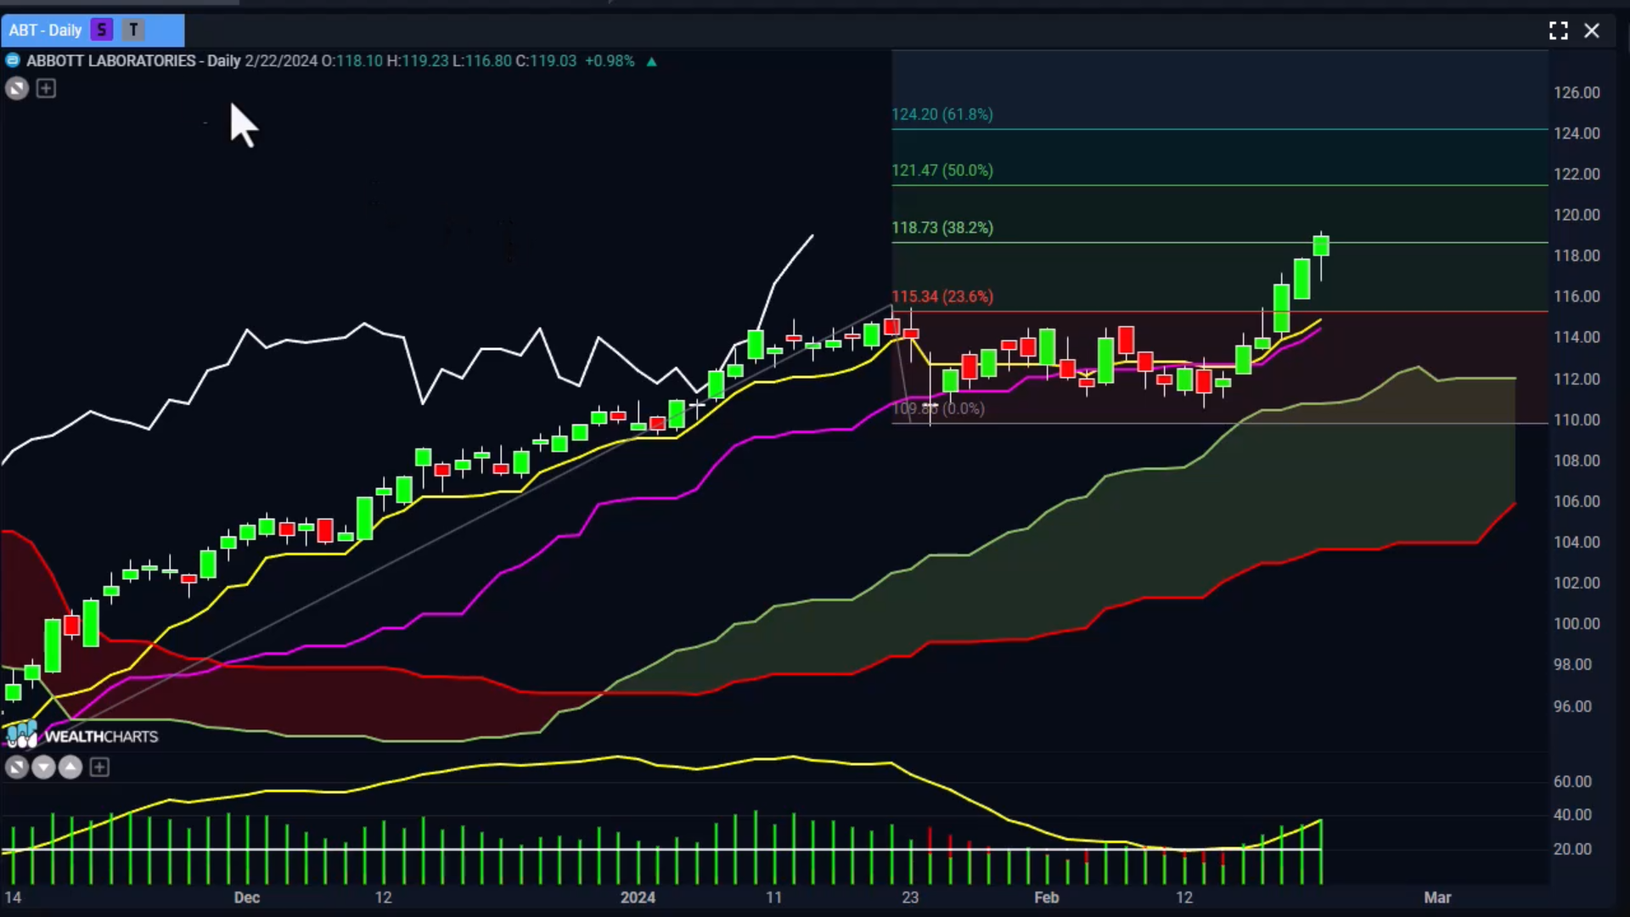Click the Dec date axis label
1630x917 pixels.
pyautogui.click(x=247, y=897)
